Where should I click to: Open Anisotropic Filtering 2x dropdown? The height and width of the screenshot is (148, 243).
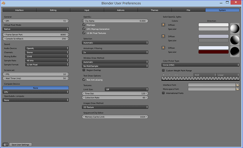115,52
